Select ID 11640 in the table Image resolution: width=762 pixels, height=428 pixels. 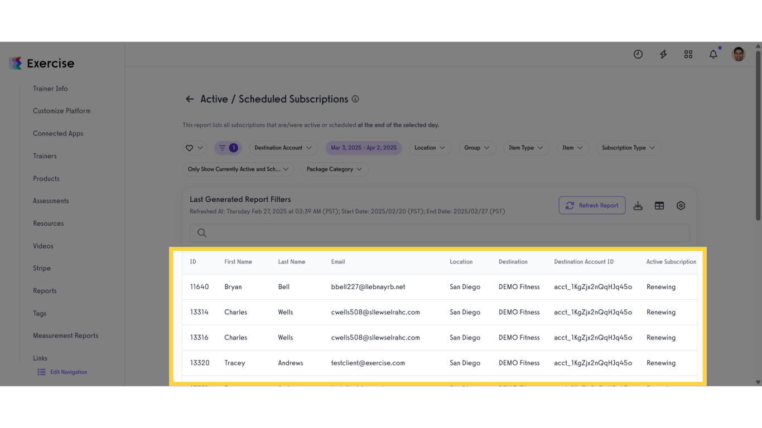click(x=199, y=287)
